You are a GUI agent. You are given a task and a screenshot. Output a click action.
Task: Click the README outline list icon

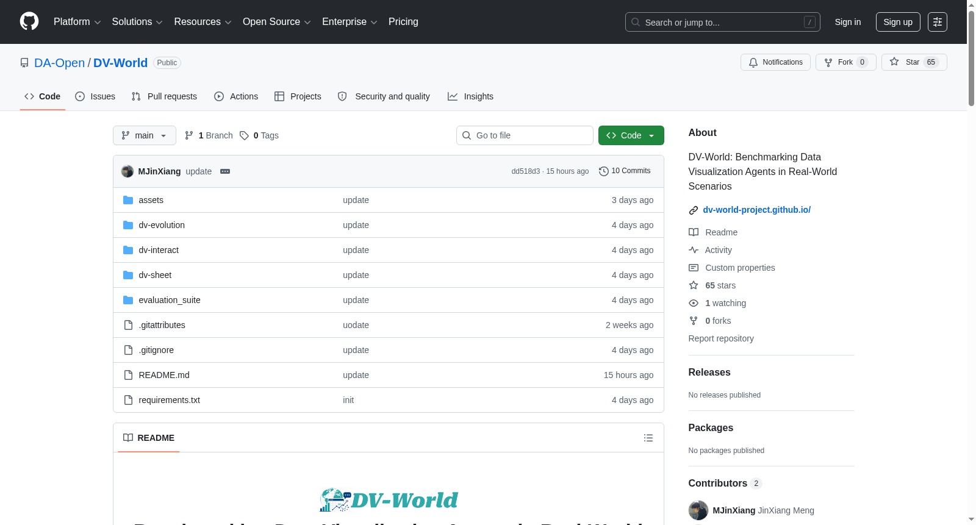point(648,438)
